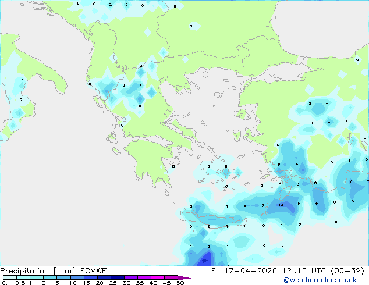This screenshot has height=285, width=369.
Task: Click the '7' precipitation value on the map
Action: 351,181
